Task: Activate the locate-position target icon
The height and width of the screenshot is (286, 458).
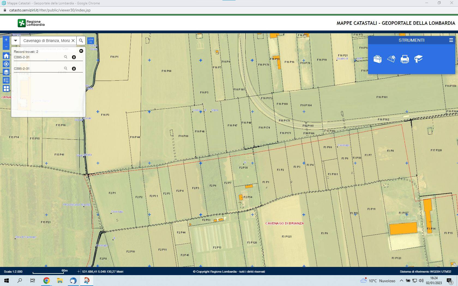Action: [6, 64]
